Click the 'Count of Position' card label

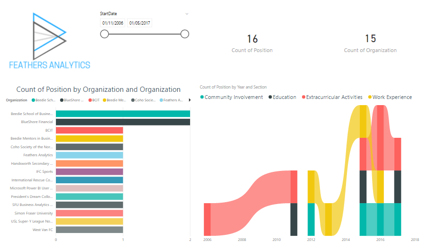coord(252,51)
